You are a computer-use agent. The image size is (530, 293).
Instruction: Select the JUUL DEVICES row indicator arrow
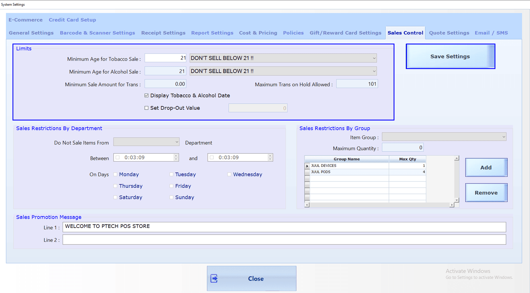click(307, 166)
